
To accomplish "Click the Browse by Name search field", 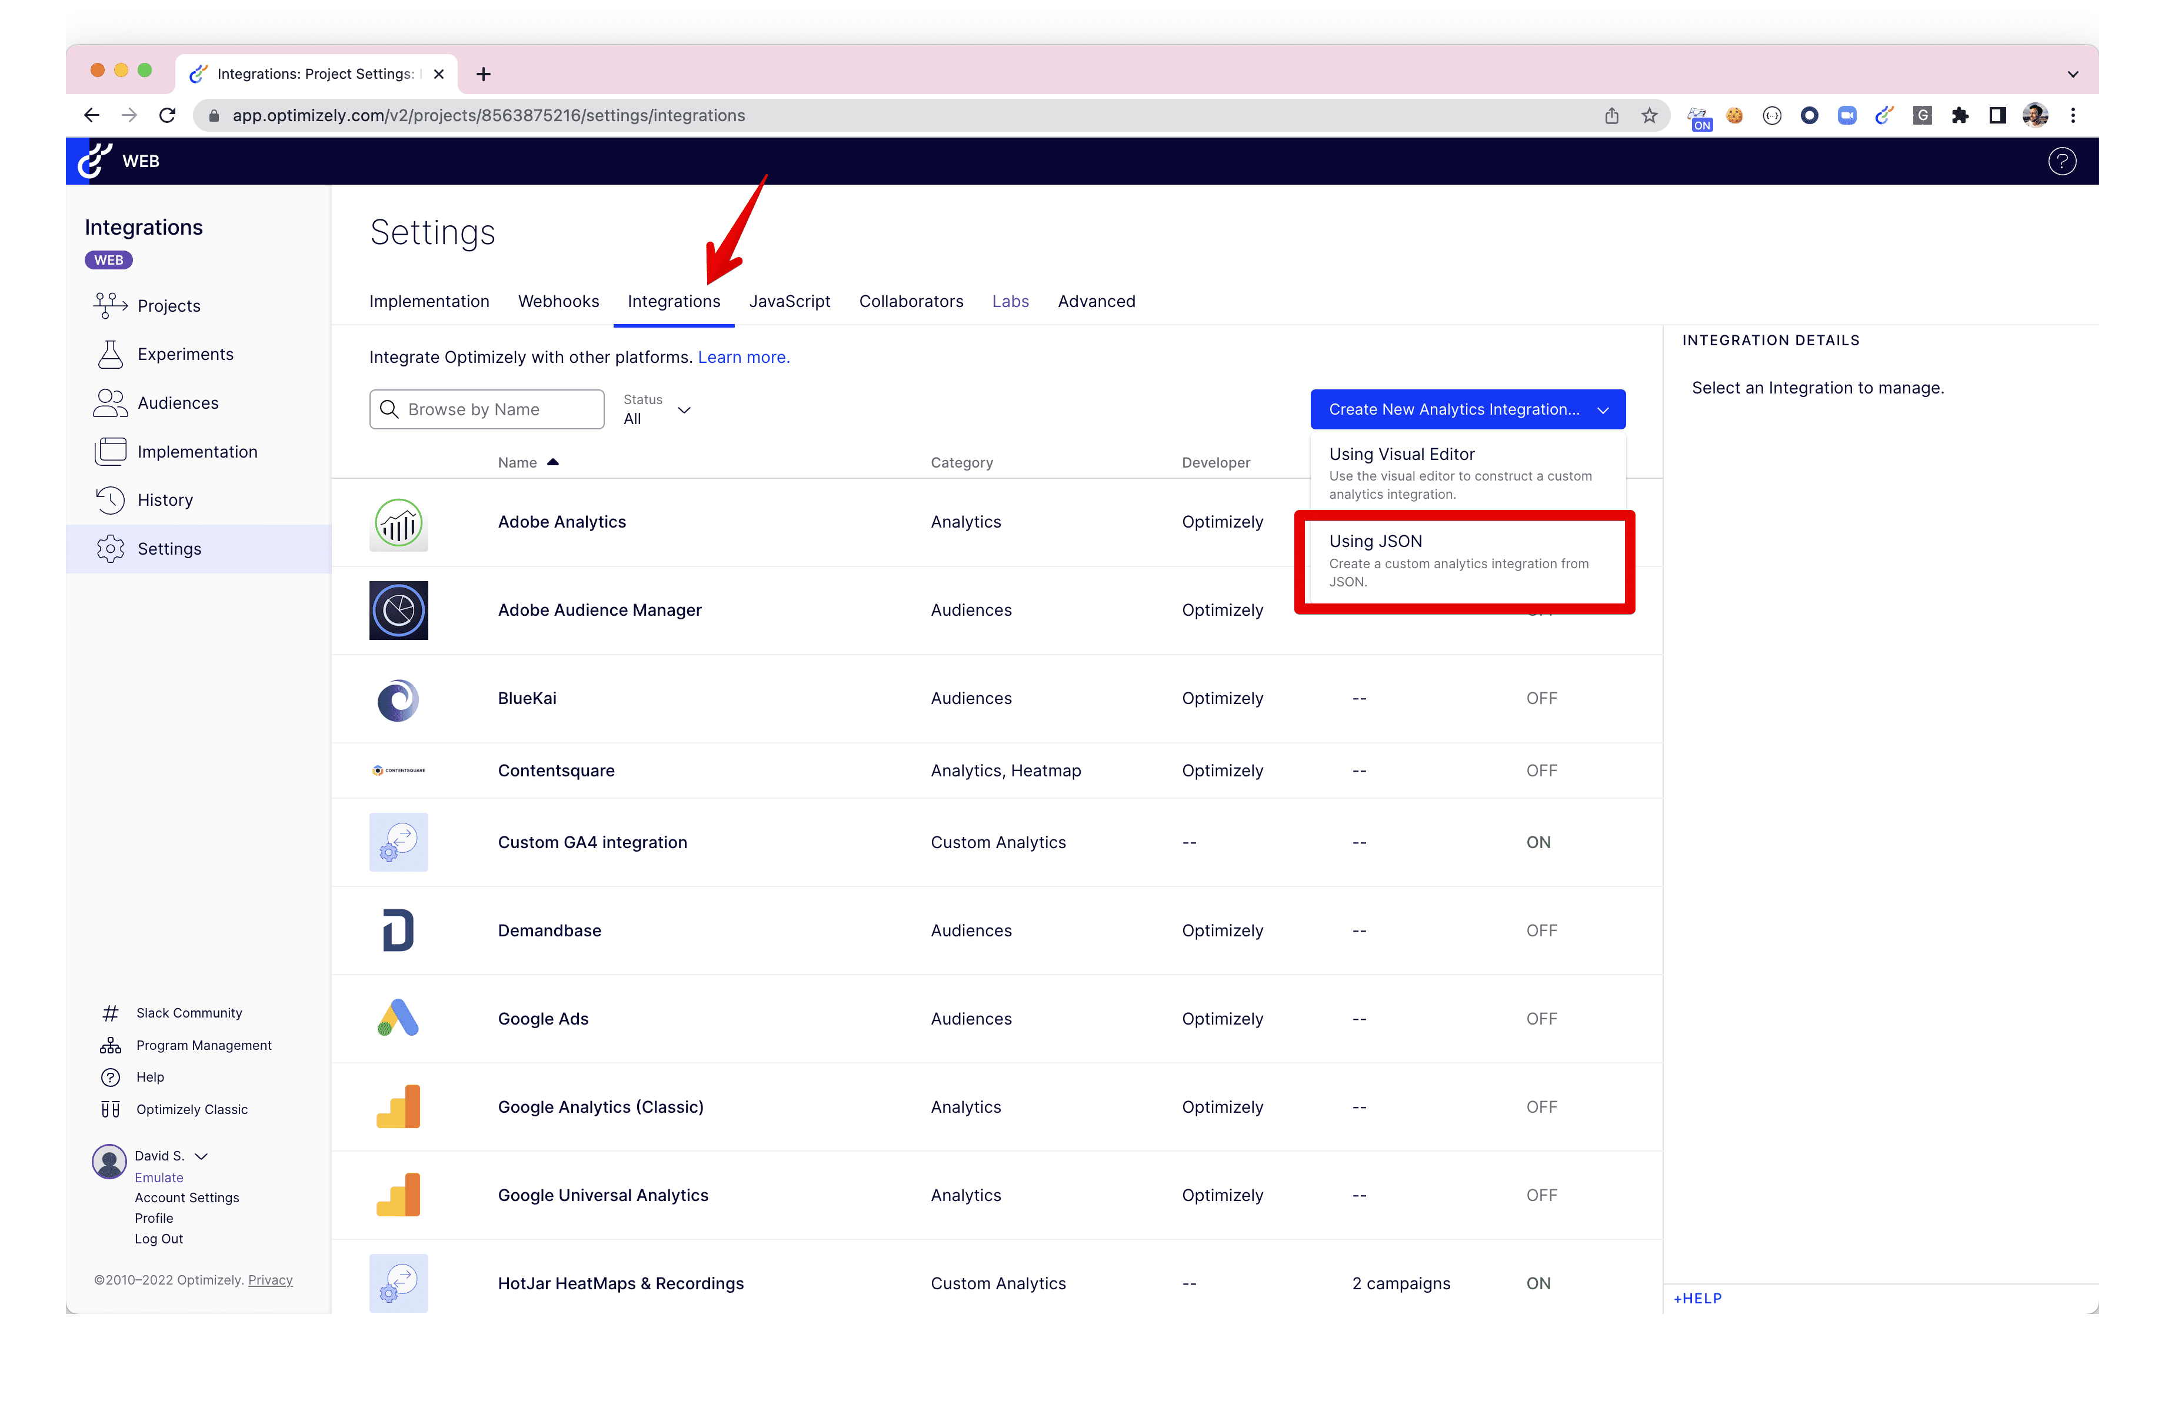I will pyautogui.click(x=487, y=409).
